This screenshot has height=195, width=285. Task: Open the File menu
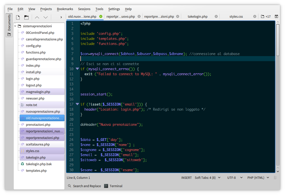point(10,9)
